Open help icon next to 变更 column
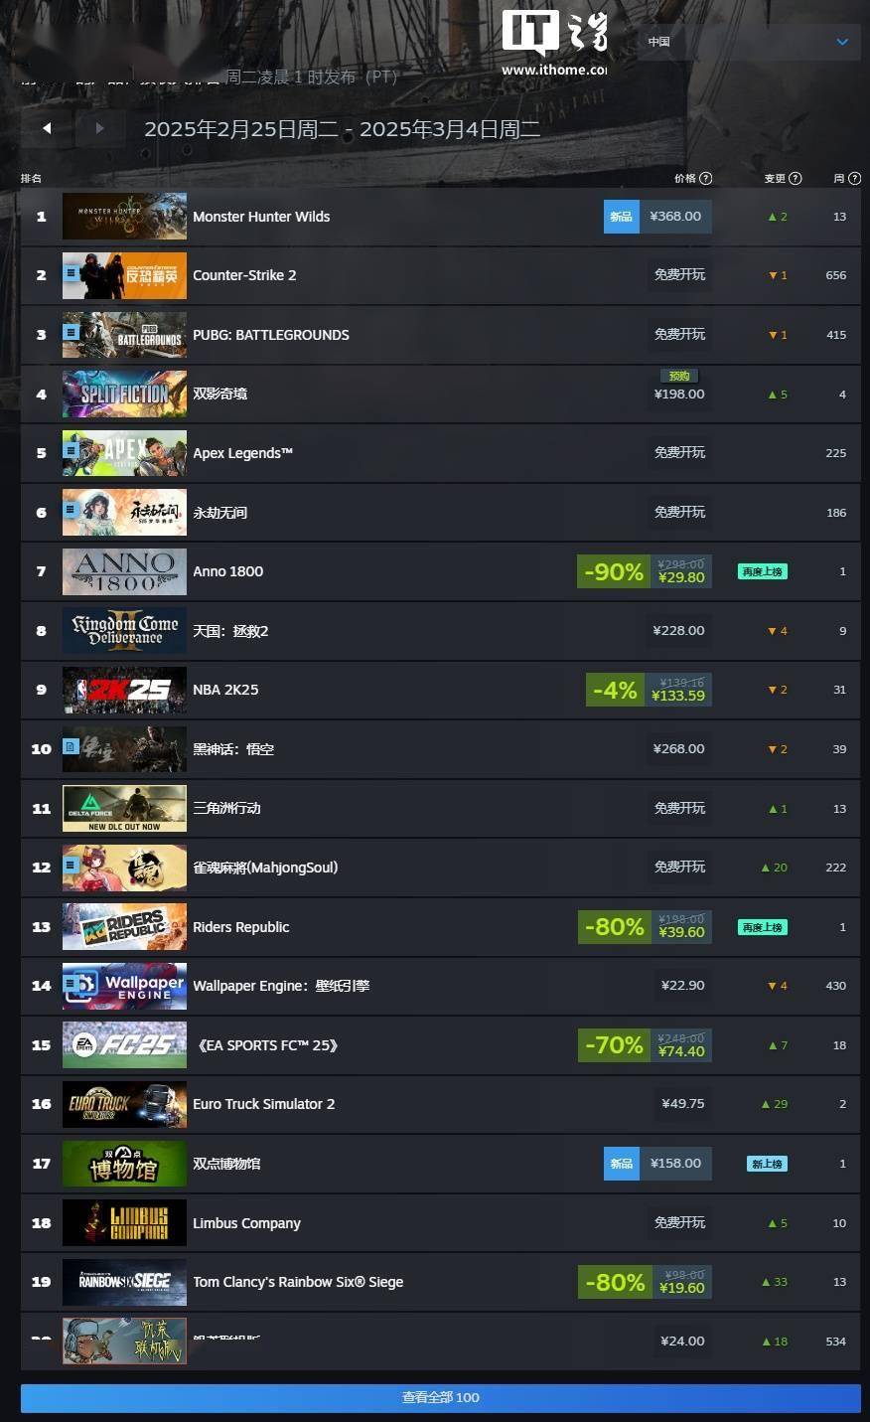Image resolution: width=870 pixels, height=1422 pixels. coord(796,179)
